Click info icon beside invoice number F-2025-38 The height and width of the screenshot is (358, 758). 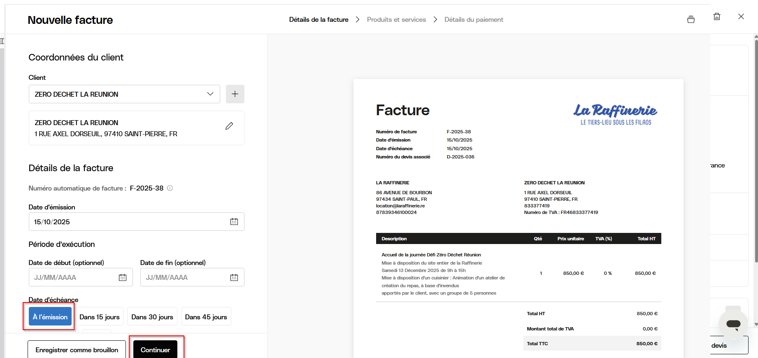coord(170,188)
